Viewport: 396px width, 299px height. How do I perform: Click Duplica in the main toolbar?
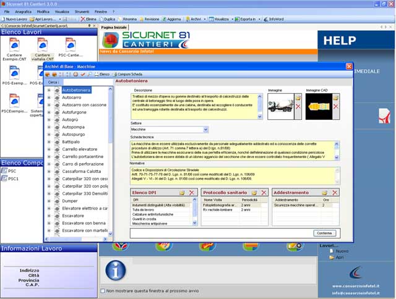coord(107,19)
